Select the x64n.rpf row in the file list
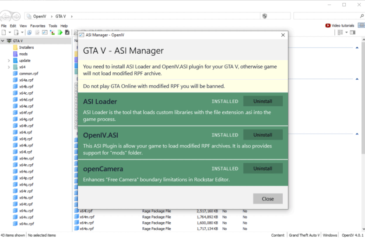 coord(161,223)
